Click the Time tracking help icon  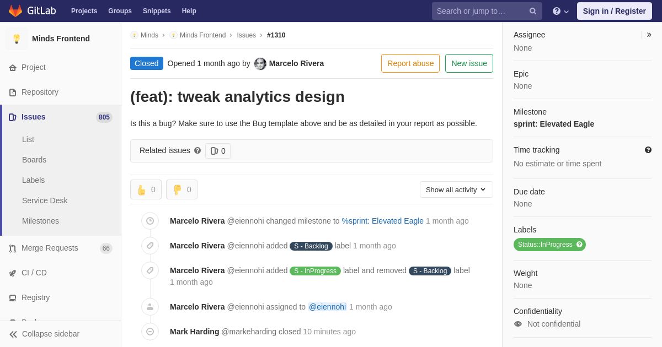[x=648, y=150]
